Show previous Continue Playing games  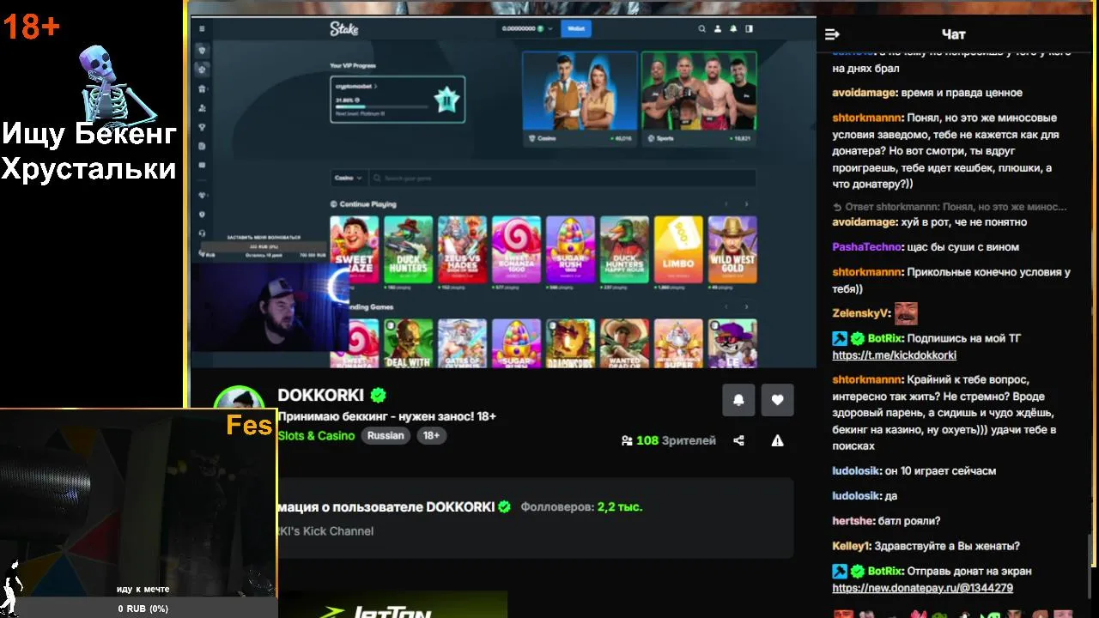pos(726,204)
